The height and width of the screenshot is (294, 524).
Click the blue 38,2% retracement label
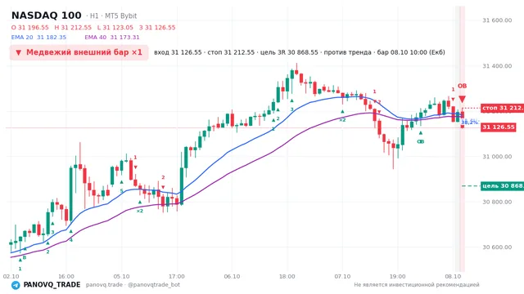(469, 122)
